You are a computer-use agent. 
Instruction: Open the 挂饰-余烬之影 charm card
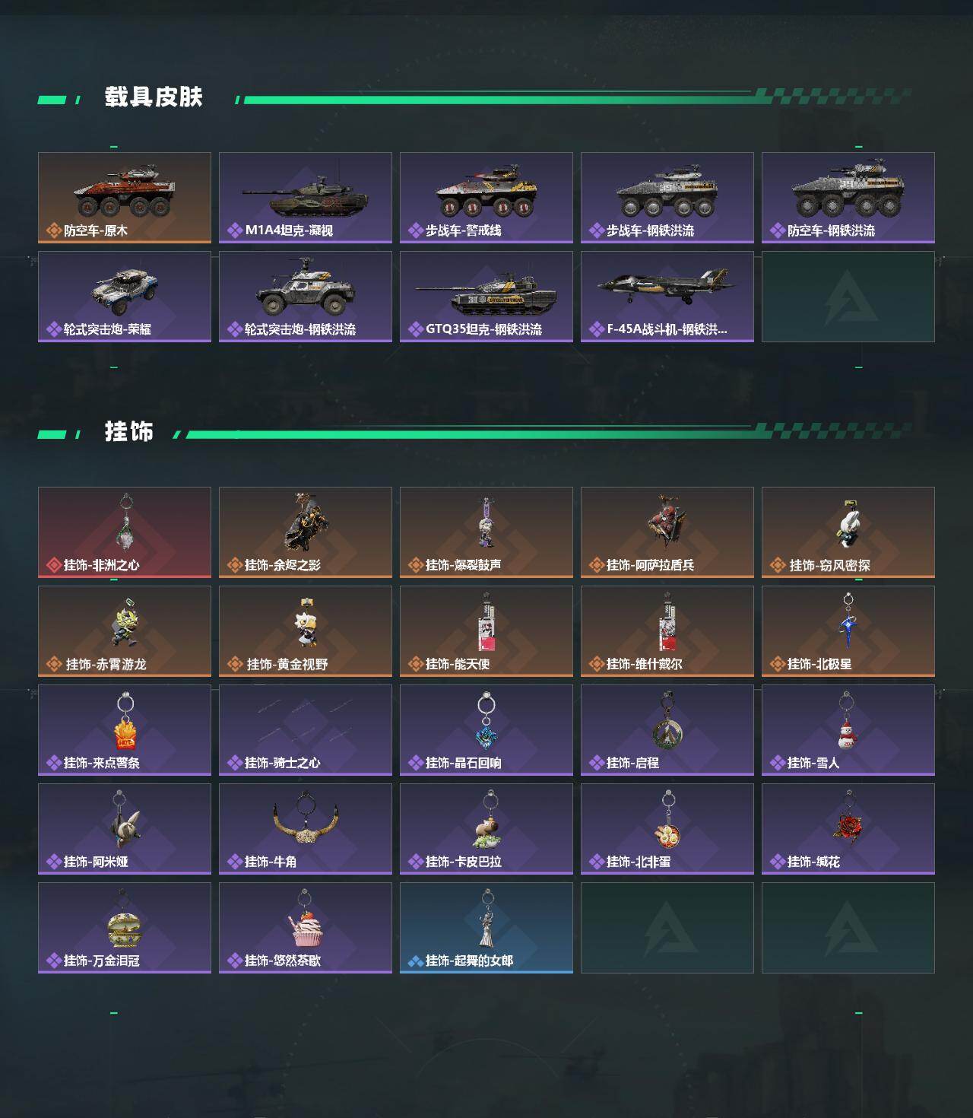tap(306, 532)
